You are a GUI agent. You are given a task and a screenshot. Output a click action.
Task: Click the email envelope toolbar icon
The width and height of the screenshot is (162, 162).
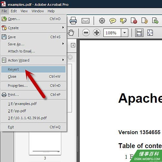coord(86,21)
